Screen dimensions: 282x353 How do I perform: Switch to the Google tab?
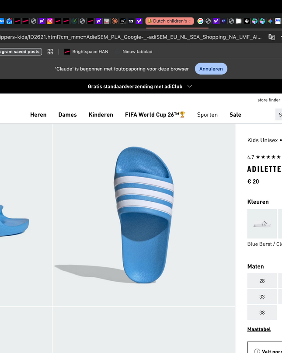(200, 21)
